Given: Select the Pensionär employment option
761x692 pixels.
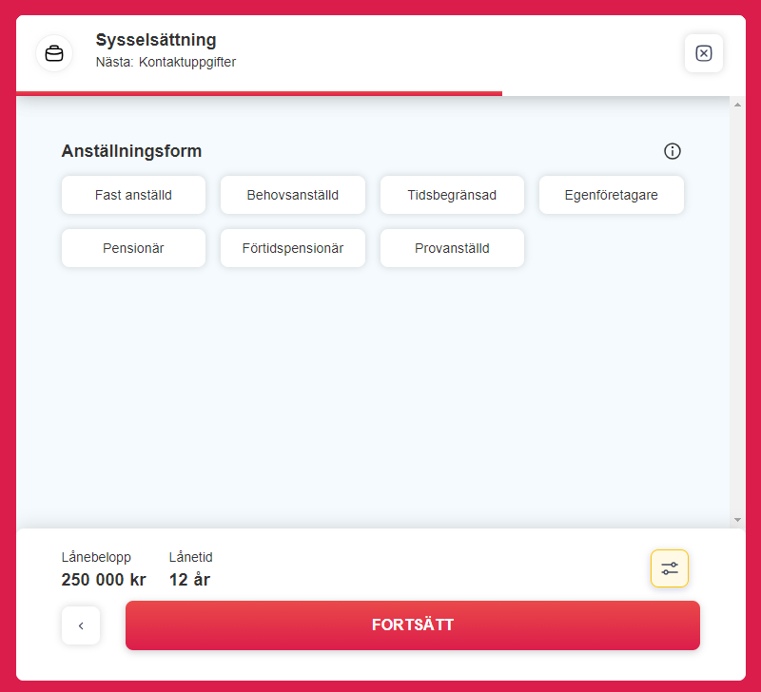Looking at the screenshot, I should click(133, 248).
